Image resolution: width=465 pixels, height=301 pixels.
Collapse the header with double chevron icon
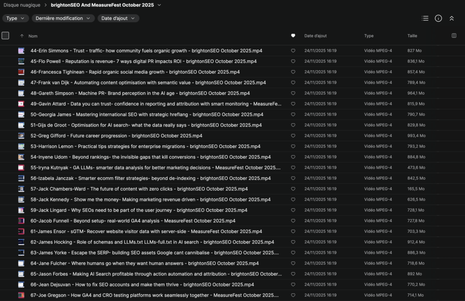pos(451,19)
